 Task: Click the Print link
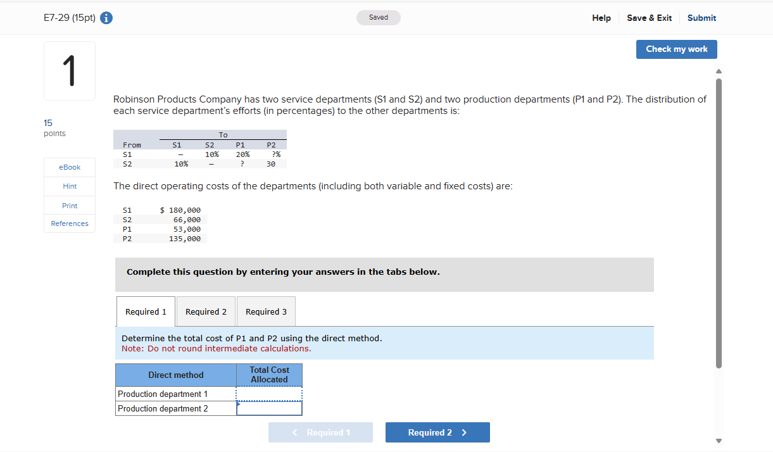[70, 206]
